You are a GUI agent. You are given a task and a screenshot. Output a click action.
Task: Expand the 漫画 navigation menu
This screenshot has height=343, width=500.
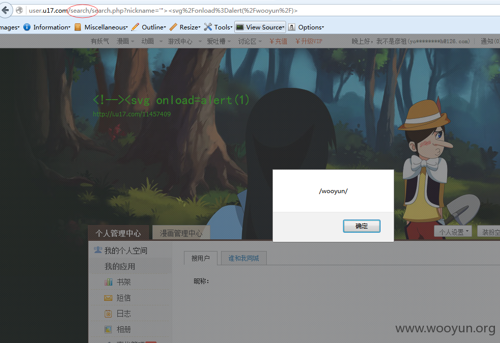tap(126, 41)
